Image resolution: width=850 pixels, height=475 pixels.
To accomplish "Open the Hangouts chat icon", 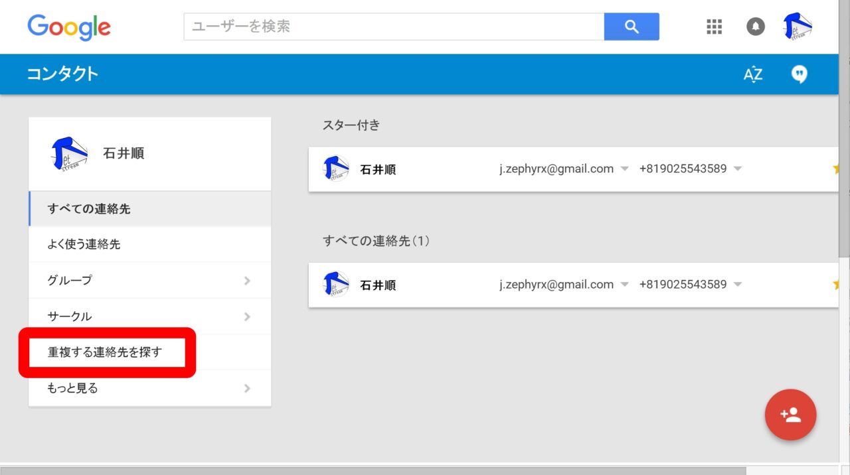I will [x=799, y=74].
